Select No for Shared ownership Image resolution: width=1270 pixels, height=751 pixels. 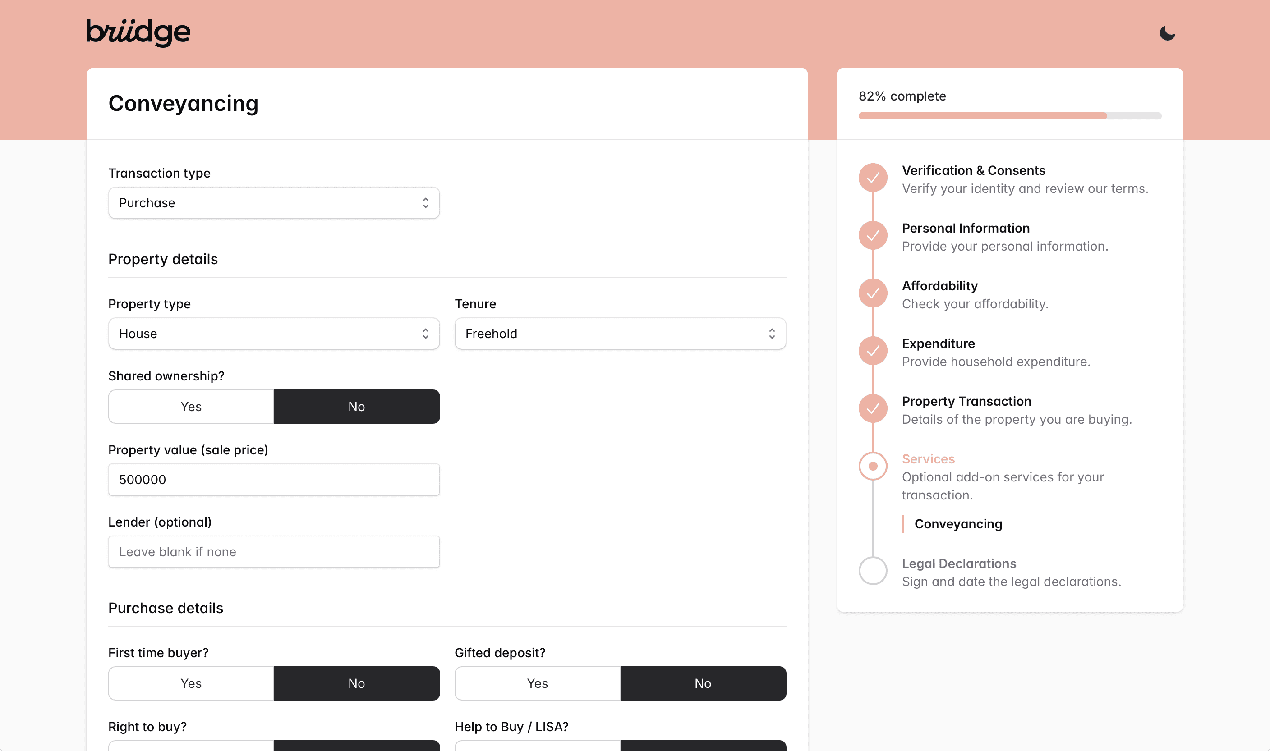pos(357,406)
